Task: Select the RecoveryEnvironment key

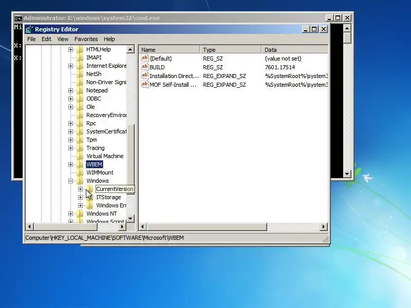Action: tap(106, 115)
